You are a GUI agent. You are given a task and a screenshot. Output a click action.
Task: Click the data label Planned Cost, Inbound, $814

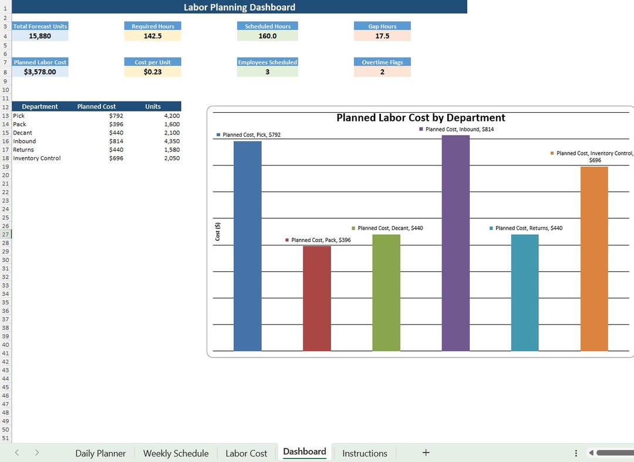pyautogui.click(x=457, y=129)
